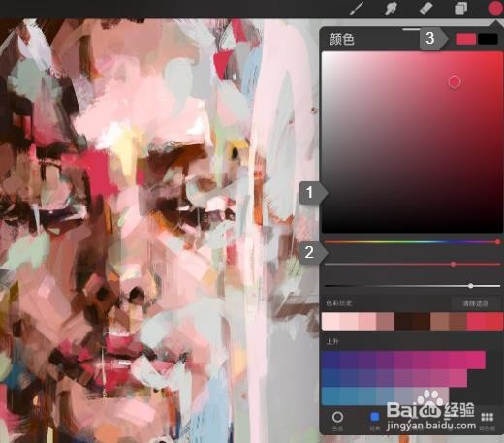Click the white brightness slider
This screenshot has height=443, width=504.
(x=413, y=286)
